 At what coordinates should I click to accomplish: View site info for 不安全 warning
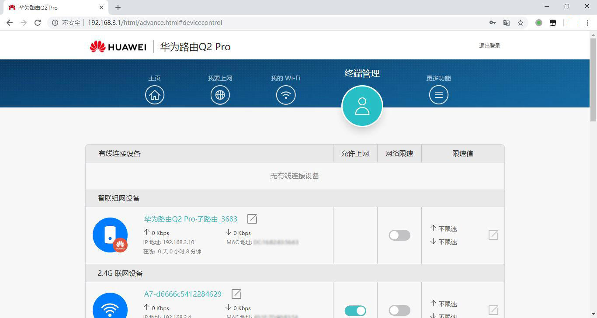point(66,23)
